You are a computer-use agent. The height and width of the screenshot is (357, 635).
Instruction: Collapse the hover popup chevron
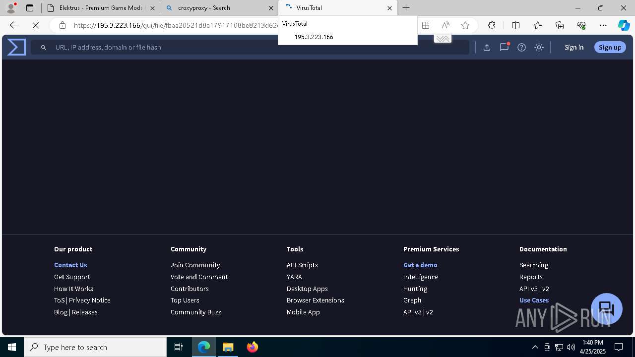(443, 39)
